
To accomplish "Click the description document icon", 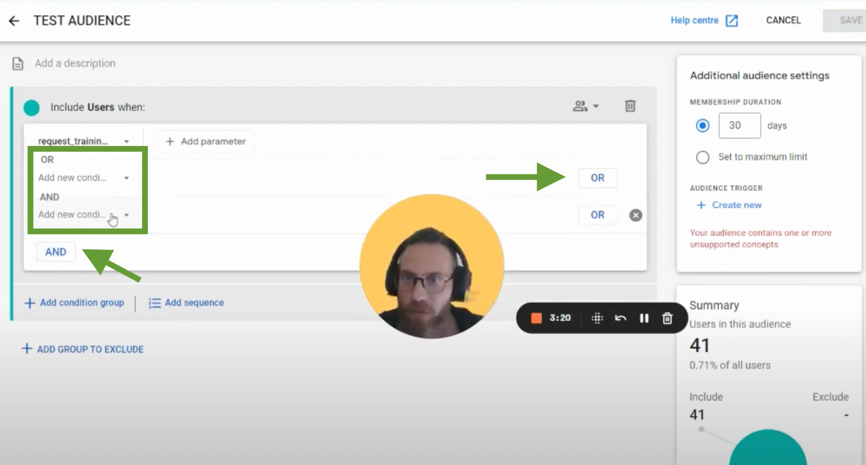I will (x=18, y=64).
